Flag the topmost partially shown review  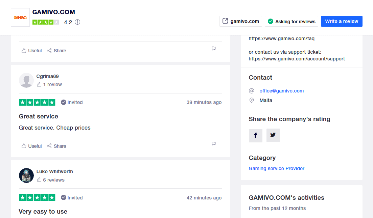[214, 49]
